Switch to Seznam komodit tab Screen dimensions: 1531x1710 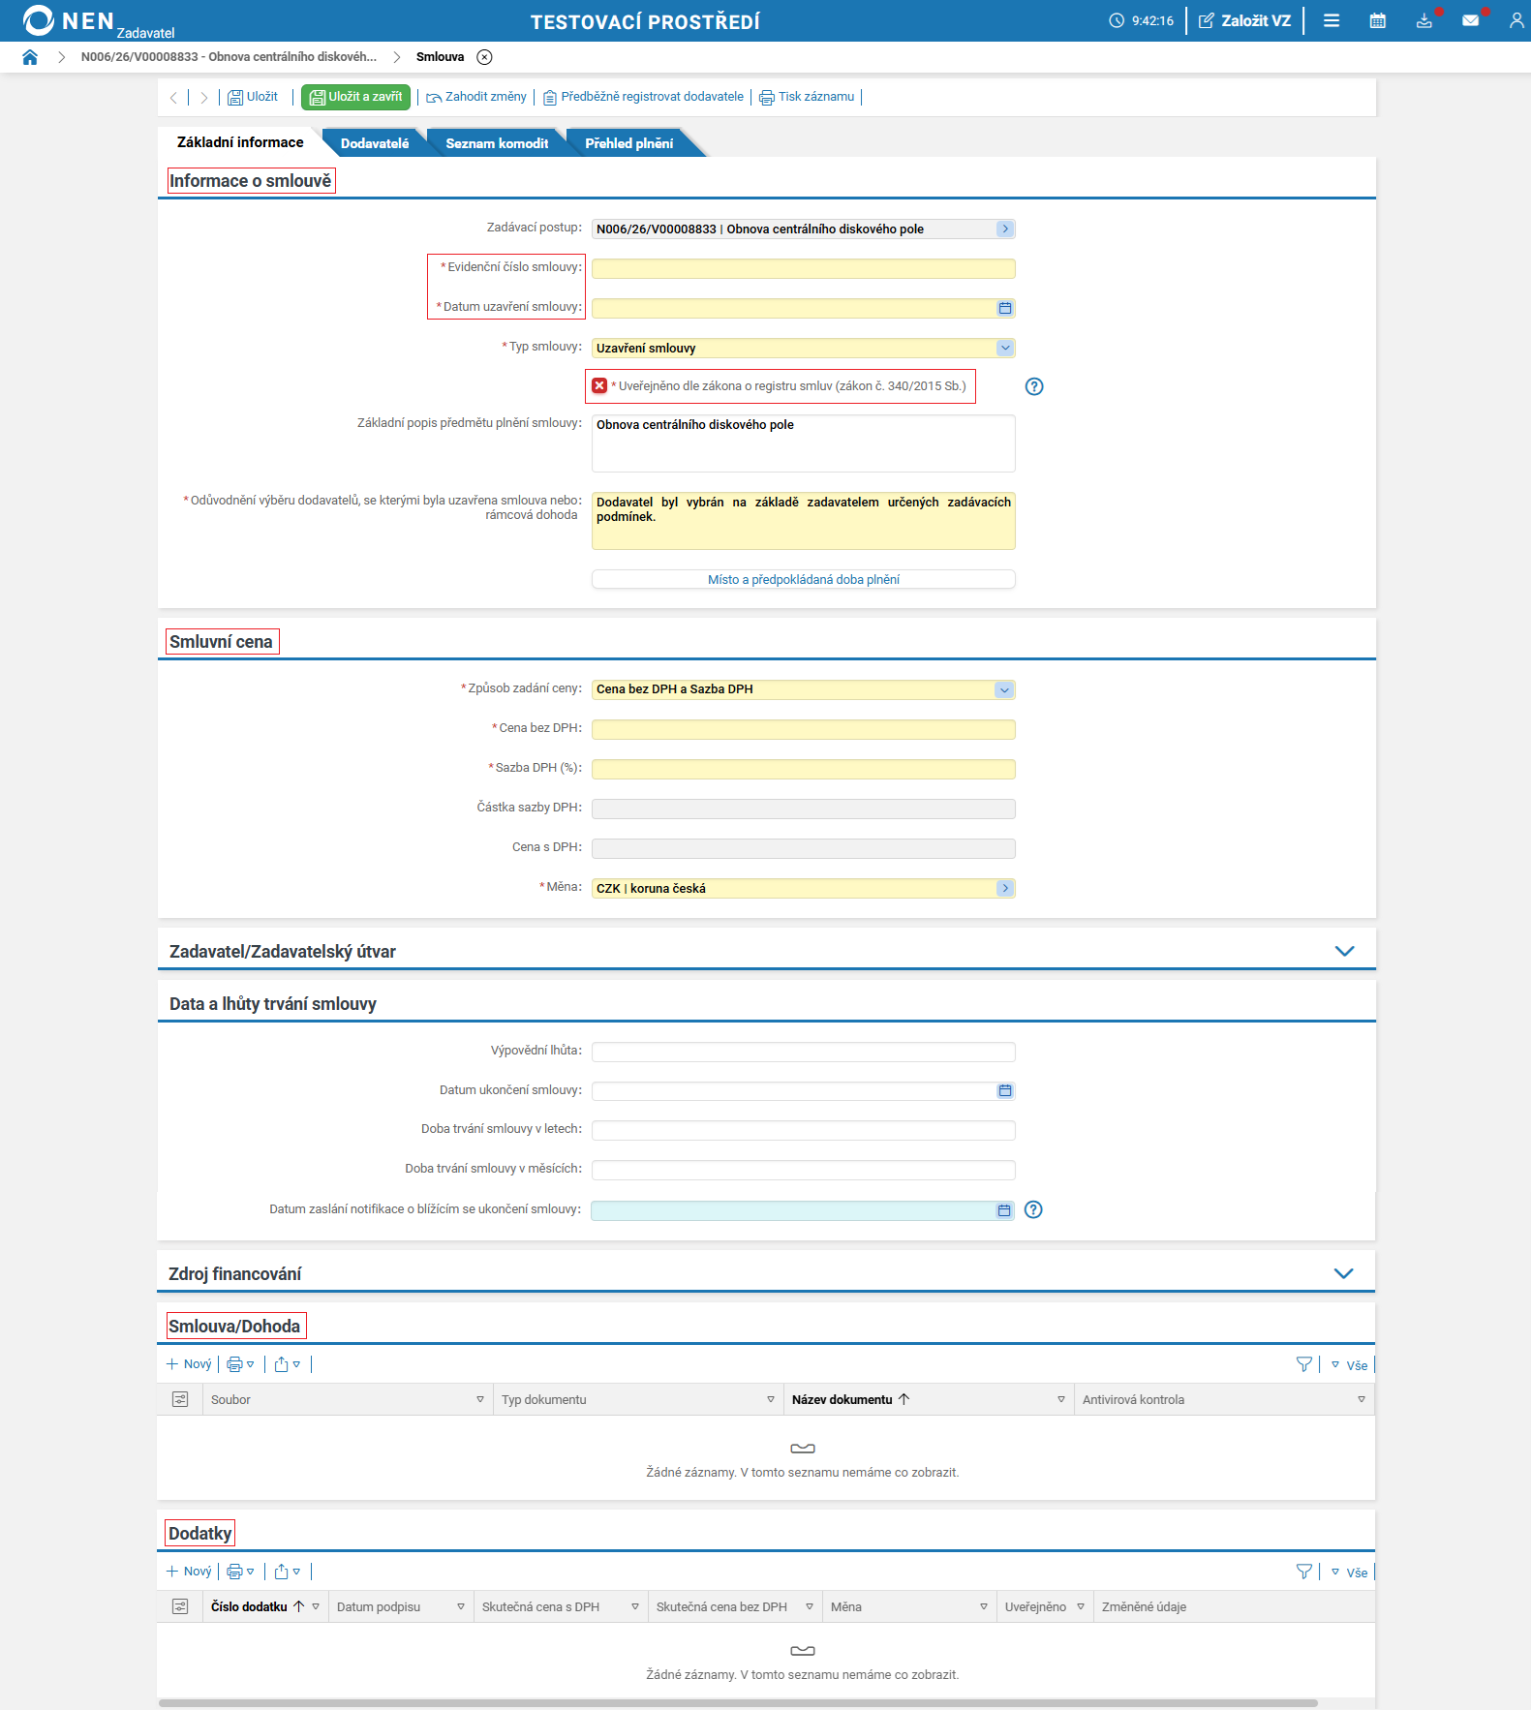click(x=497, y=143)
